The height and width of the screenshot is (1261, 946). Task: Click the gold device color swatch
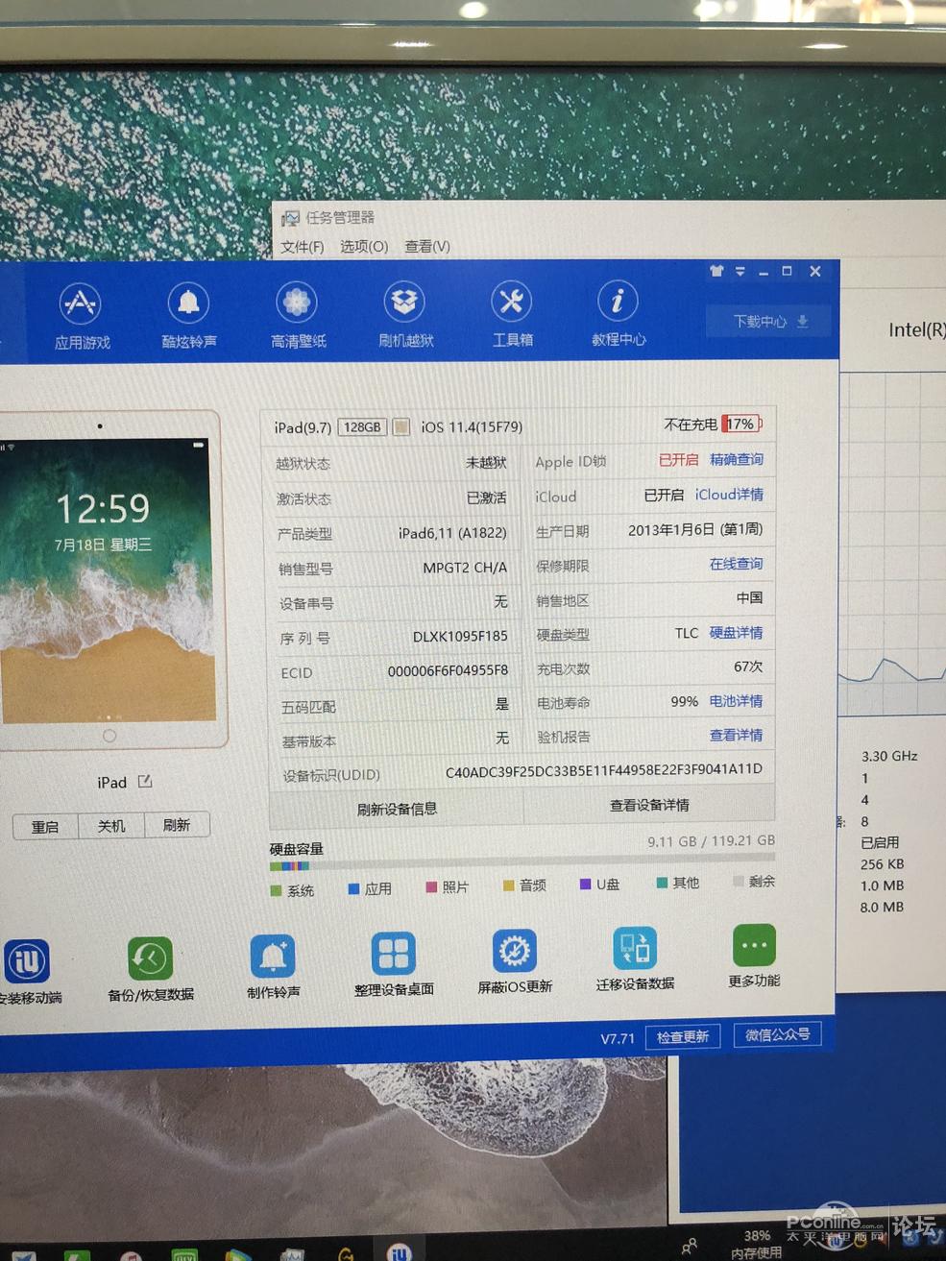[401, 426]
